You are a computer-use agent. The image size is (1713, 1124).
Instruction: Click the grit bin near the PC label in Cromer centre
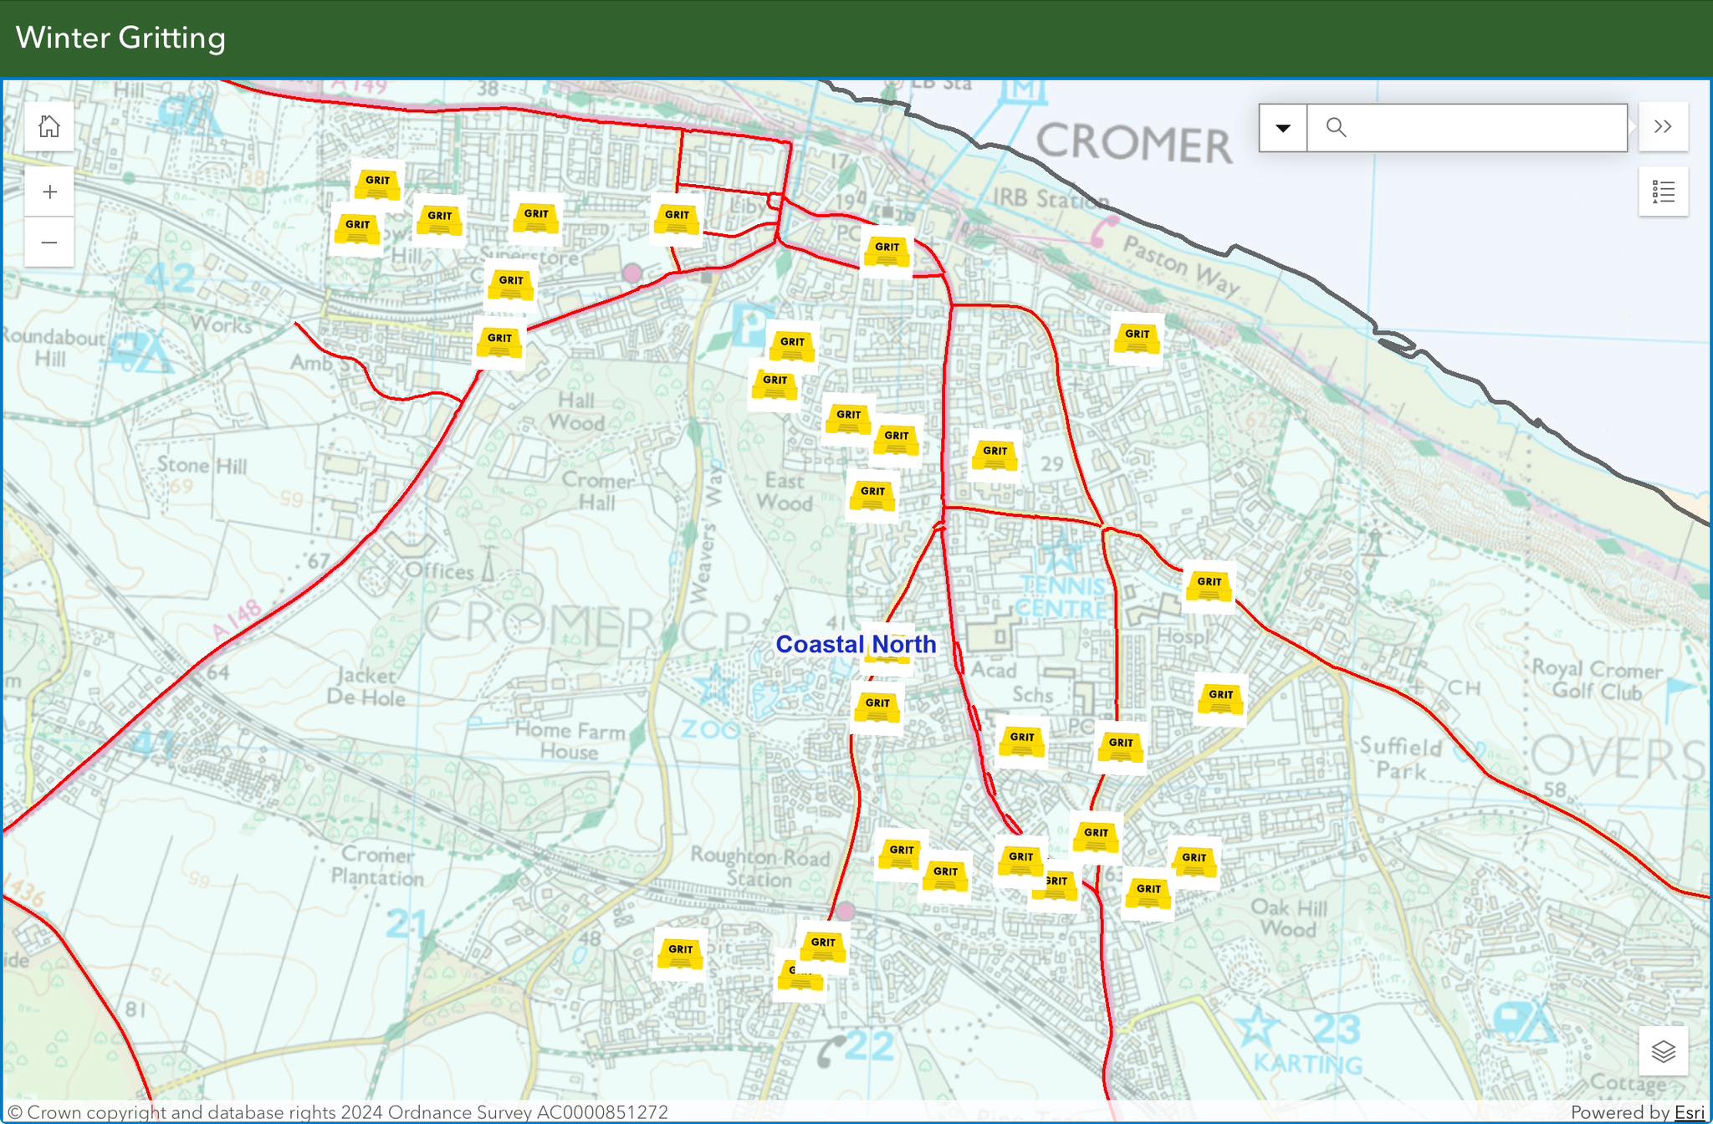[887, 250]
